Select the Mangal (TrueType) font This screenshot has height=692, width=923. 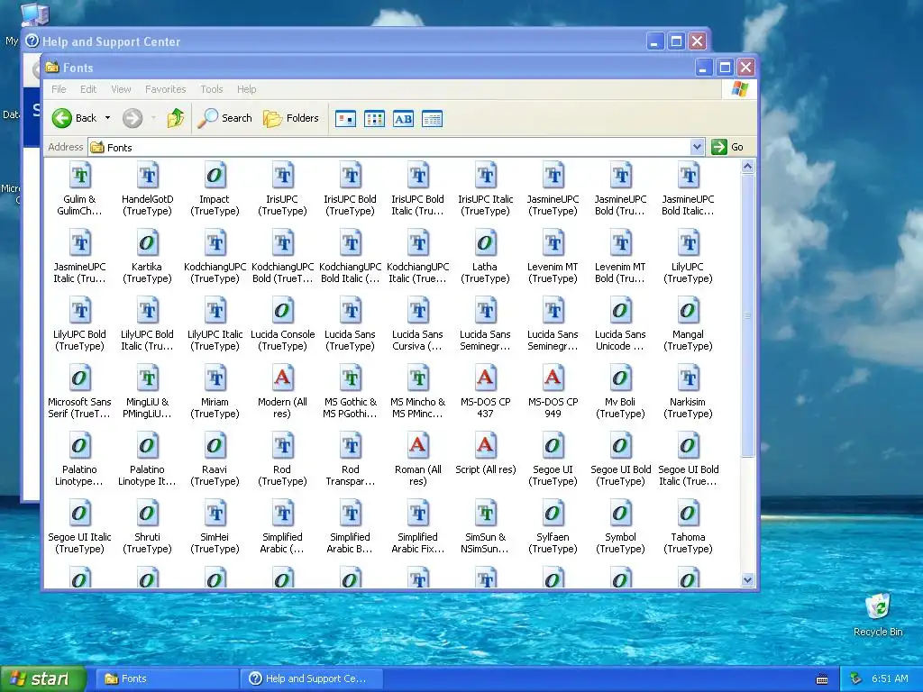click(x=688, y=323)
